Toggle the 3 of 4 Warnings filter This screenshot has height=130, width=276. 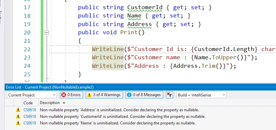coord(104,95)
